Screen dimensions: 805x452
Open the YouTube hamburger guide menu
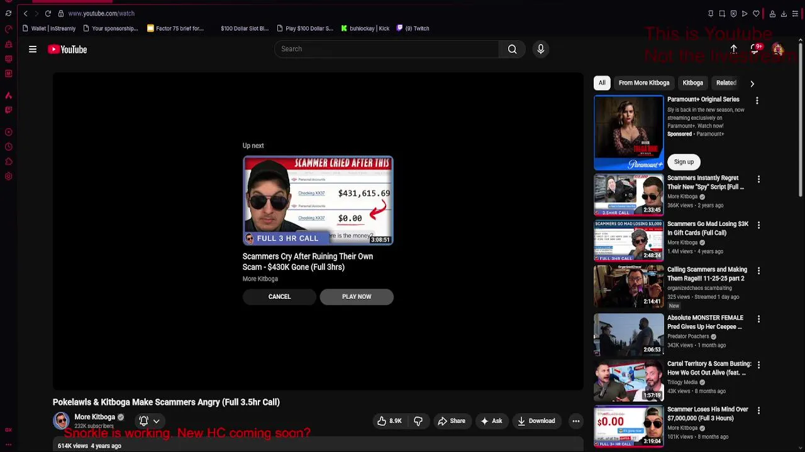(33, 49)
